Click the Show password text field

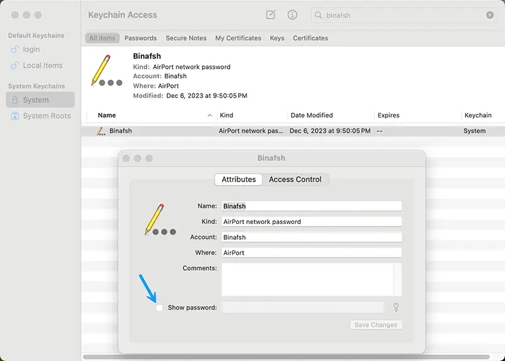coord(303,307)
